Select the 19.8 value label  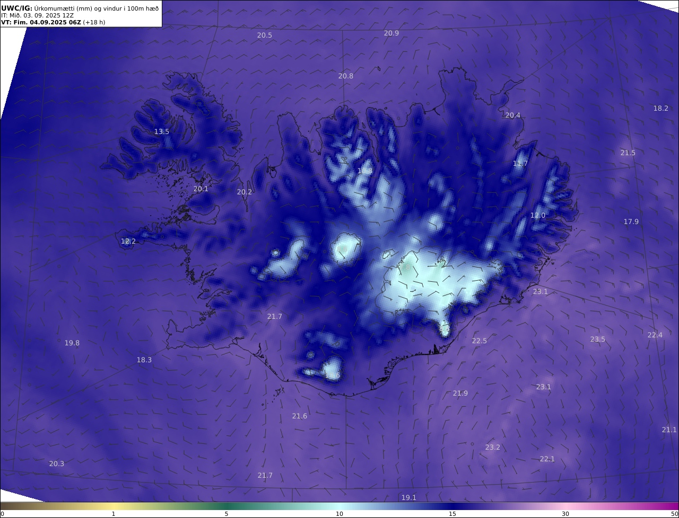(x=72, y=343)
